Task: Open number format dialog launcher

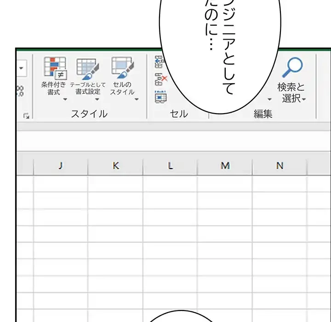Action: [27, 117]
